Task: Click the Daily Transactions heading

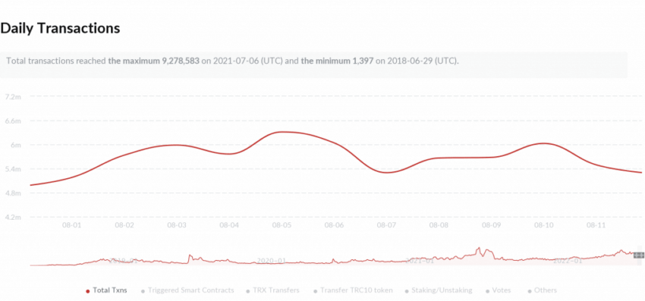Action: 60,28
